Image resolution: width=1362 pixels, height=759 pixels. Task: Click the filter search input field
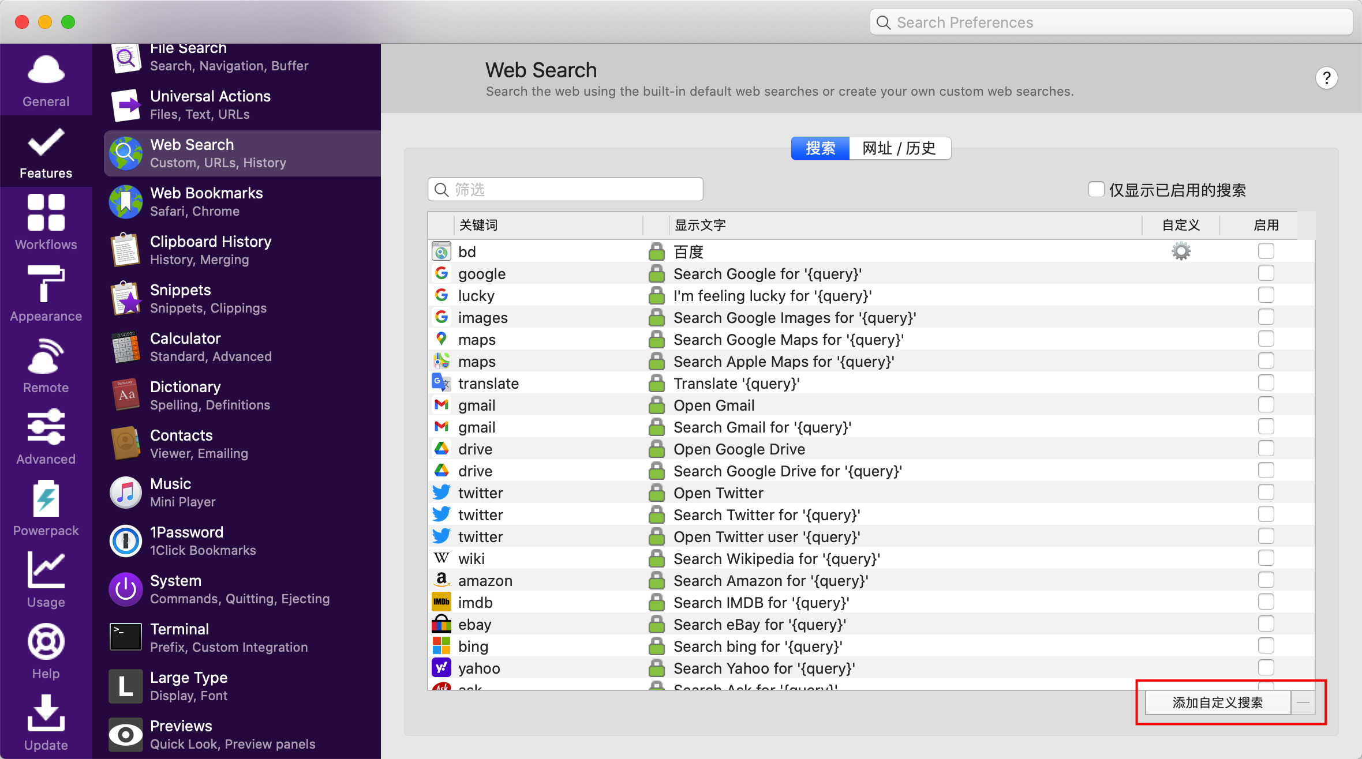tap(566, 190)
